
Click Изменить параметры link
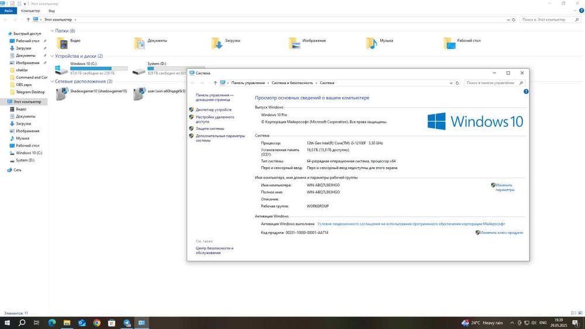[505, 188]
